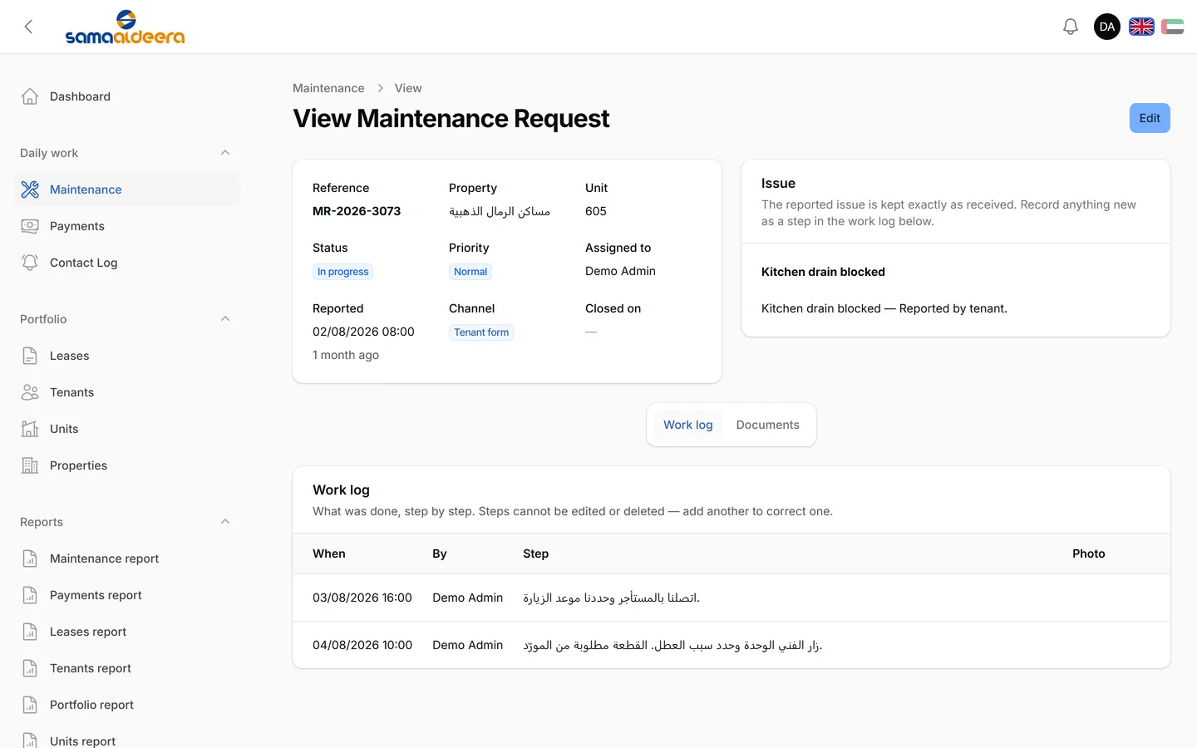This screenshot has width=1197, height=748.
Task: Collapse the Reports section
Action: click(x=225, y=522)
